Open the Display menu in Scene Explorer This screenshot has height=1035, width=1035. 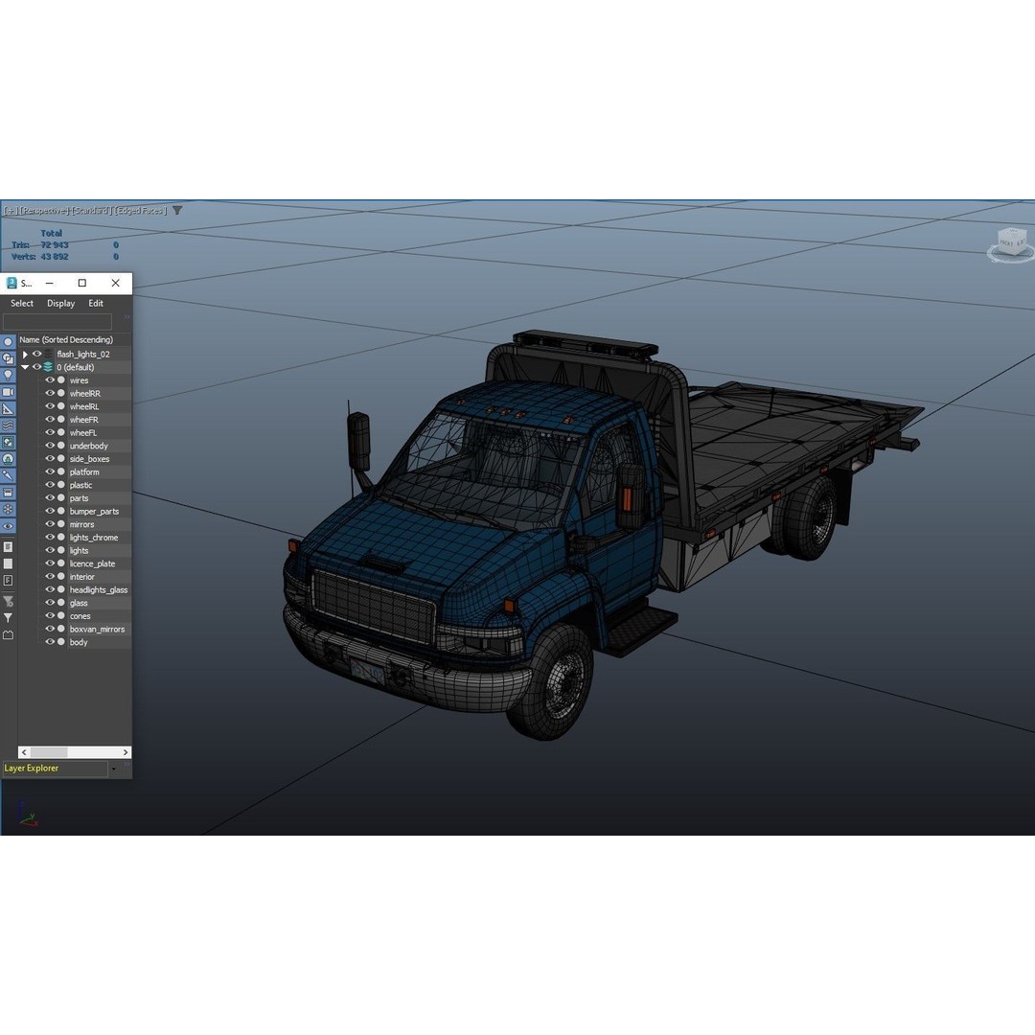click(x=60, y=303)
